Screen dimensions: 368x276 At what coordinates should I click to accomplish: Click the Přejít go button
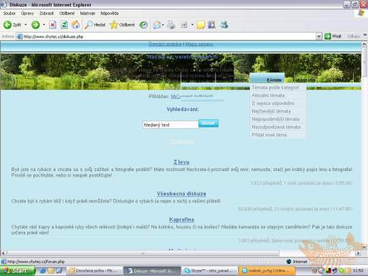pos(333,36)
